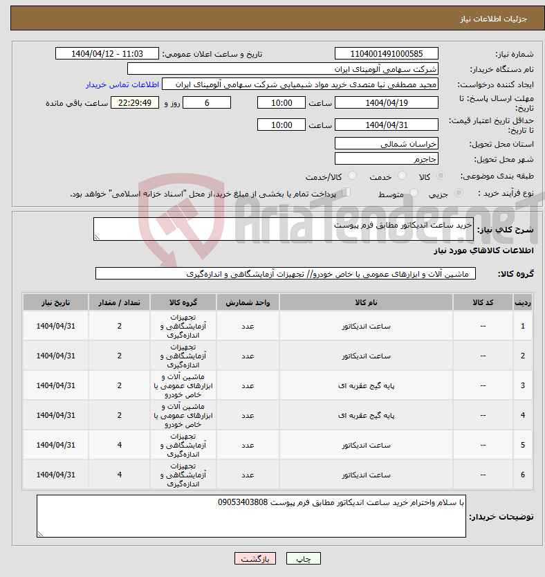
Task: Click the remaining time field 22:29:49
Action: (x=135, y=102)
